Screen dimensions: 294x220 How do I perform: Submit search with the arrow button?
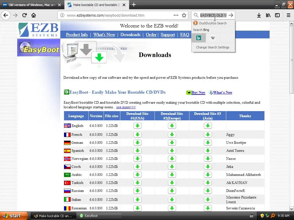pos(231,15)
